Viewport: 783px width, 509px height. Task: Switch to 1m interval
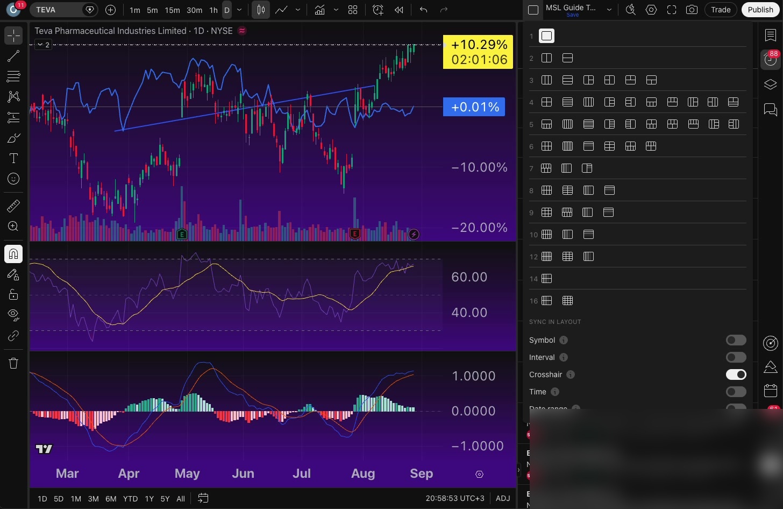[135, 10]
